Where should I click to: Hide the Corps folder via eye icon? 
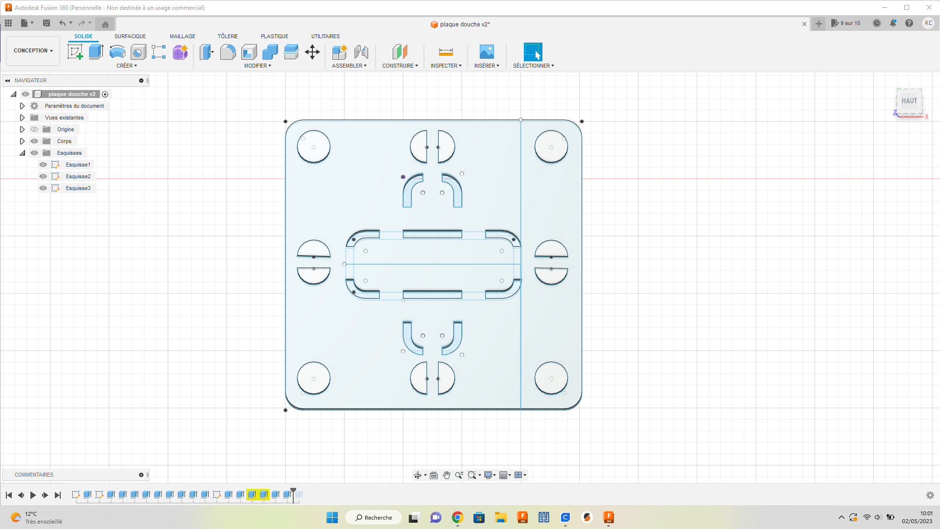coord(34,141)
